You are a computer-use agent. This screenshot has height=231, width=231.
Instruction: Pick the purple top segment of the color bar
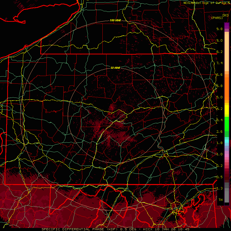click(x=227, y=26)
